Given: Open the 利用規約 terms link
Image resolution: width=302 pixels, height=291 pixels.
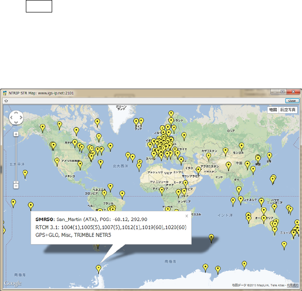Looking at the screenshot, I should click(x=292, y=285).
